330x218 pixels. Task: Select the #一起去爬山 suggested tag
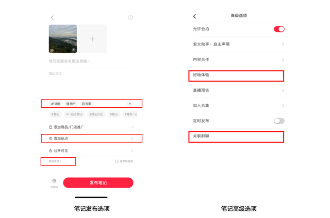point(74,114)
